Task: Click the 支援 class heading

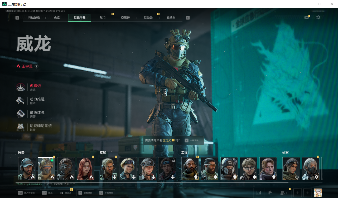Action: 103,152
